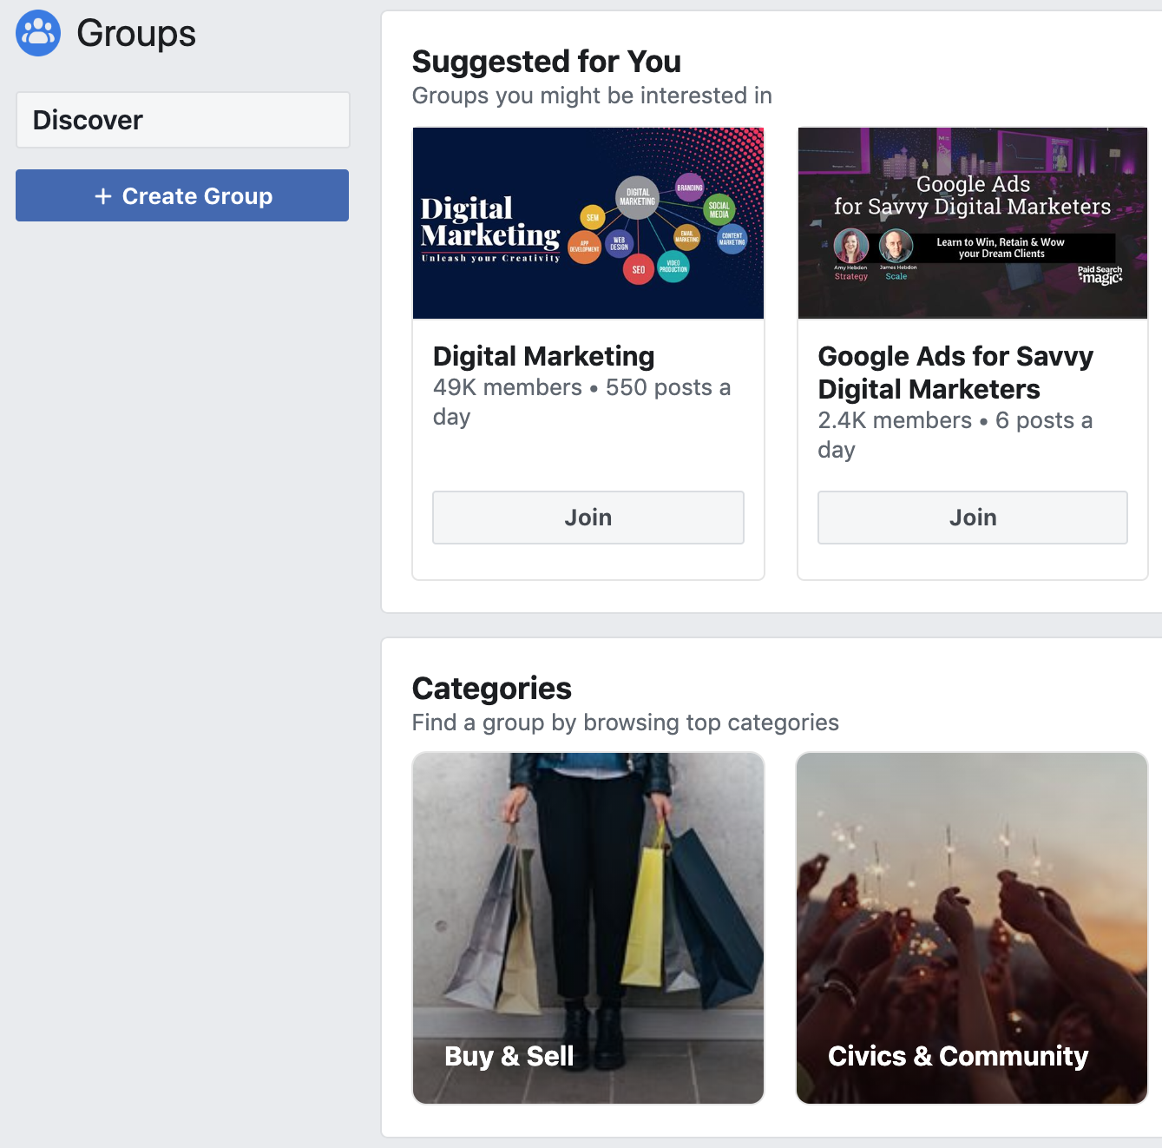1162x1148 pixels.
Task: Open the Groups title text
Action: (136, 34)
